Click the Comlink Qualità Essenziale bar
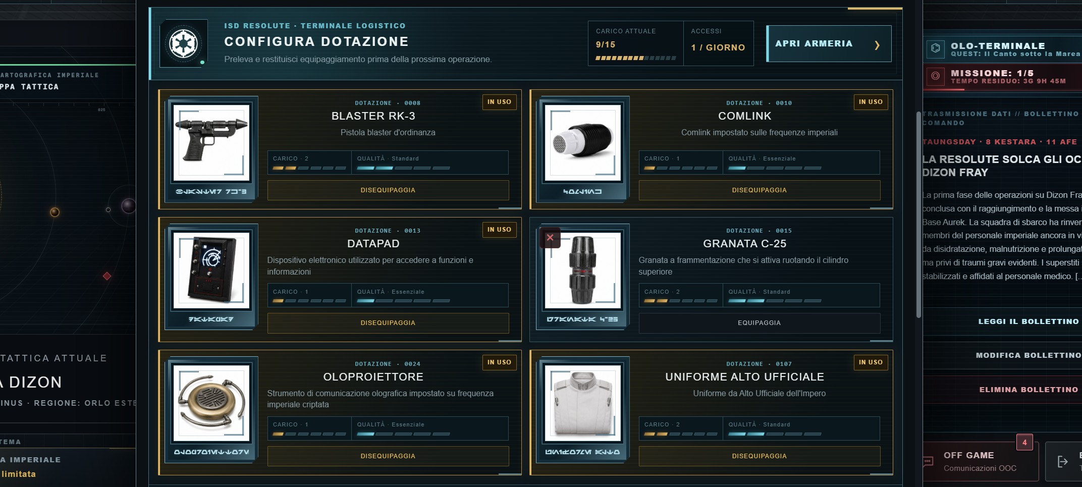Image resolution: width=1082 pixels, height=487 pixels. pyautogui.click(x=775, y=168)
